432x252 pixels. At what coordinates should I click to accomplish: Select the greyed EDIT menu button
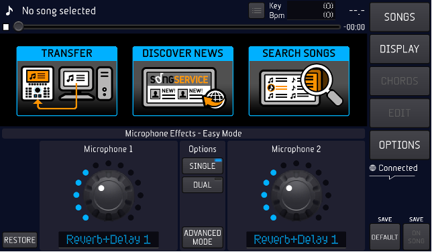click(400, 113)
